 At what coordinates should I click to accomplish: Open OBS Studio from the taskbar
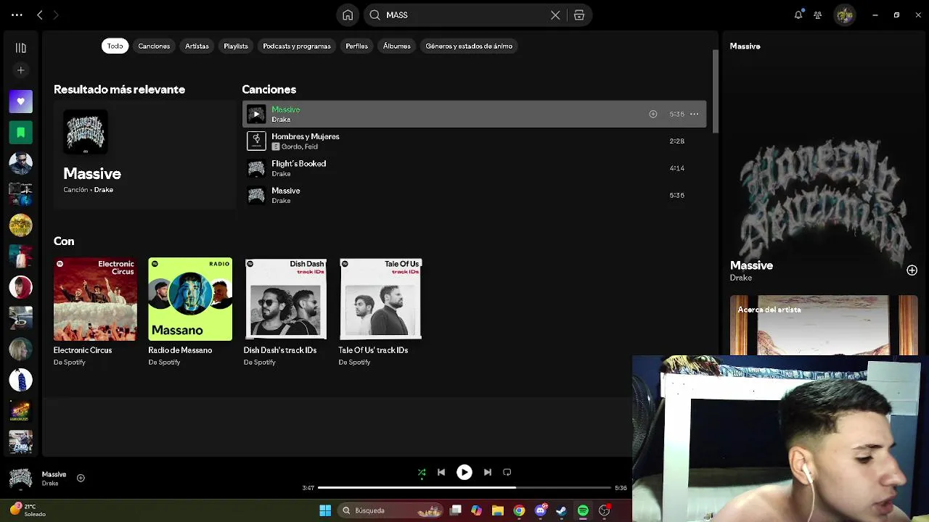click(x=604, y=510)
